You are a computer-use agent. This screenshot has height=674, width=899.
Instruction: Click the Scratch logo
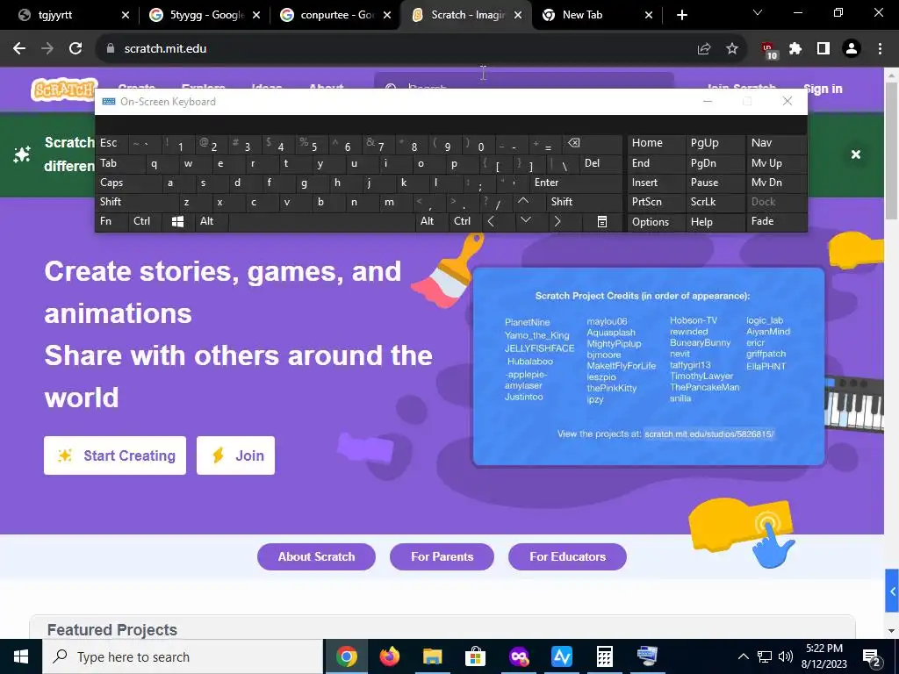[64, 90]
